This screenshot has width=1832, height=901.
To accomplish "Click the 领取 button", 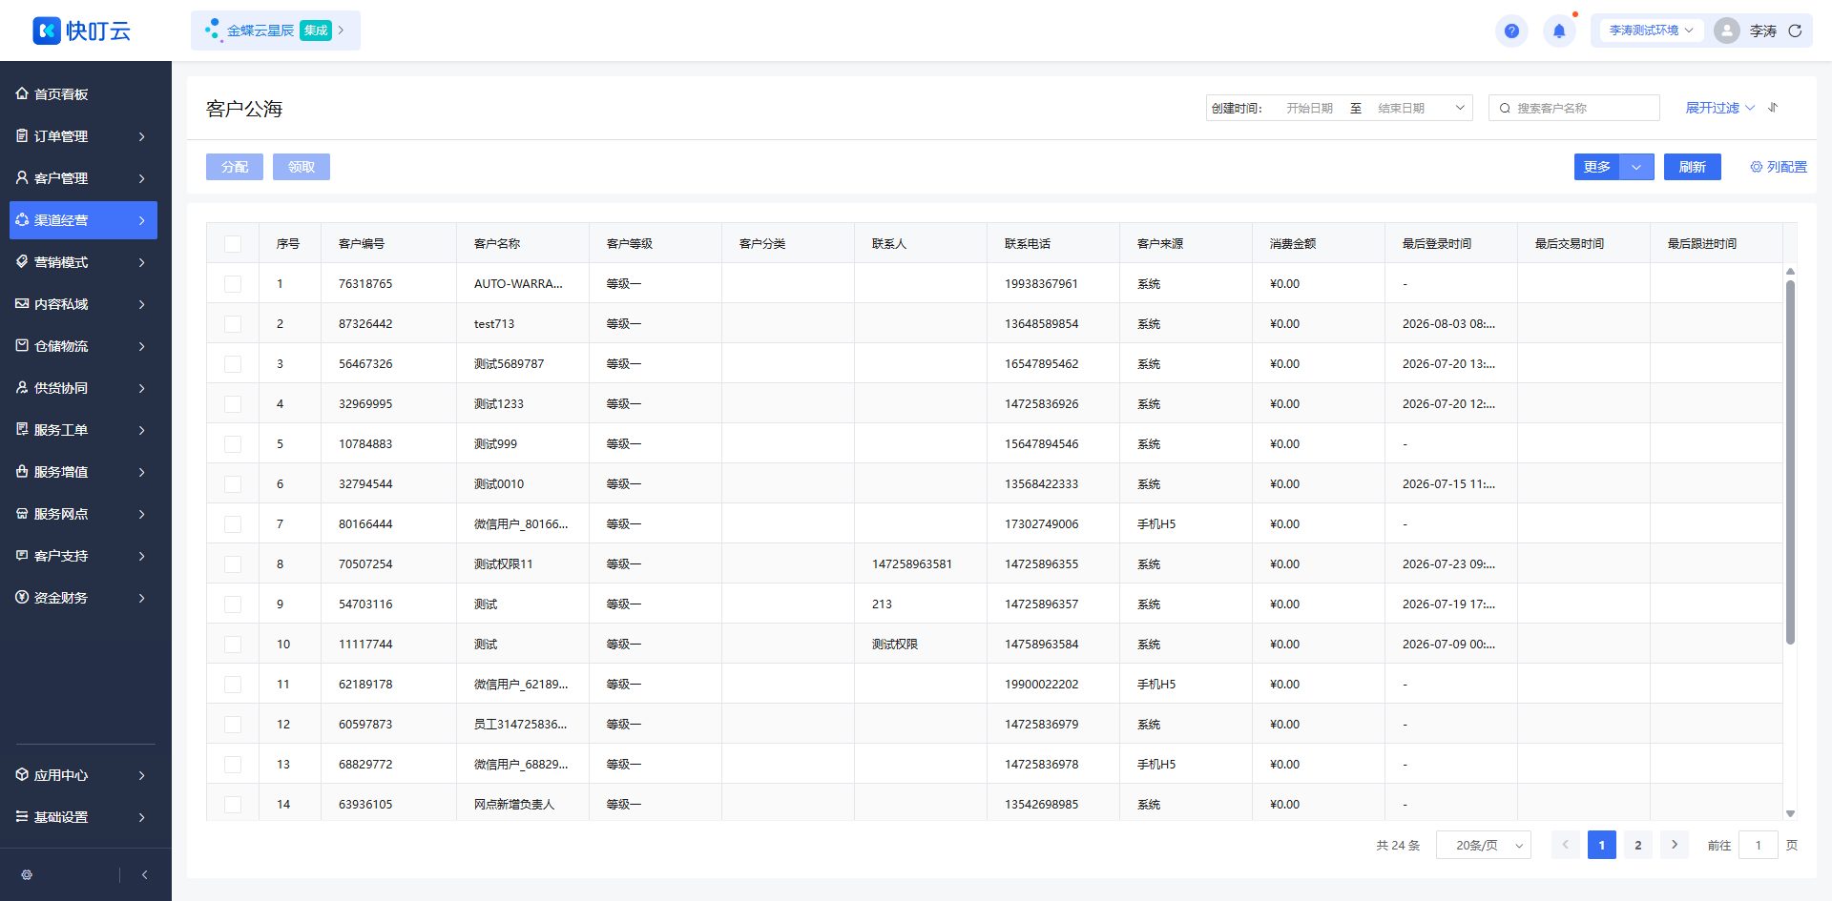I will pos(302,167).
